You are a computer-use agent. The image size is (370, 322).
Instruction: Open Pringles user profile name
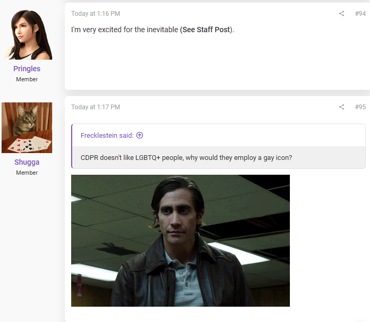pos(27,69)
